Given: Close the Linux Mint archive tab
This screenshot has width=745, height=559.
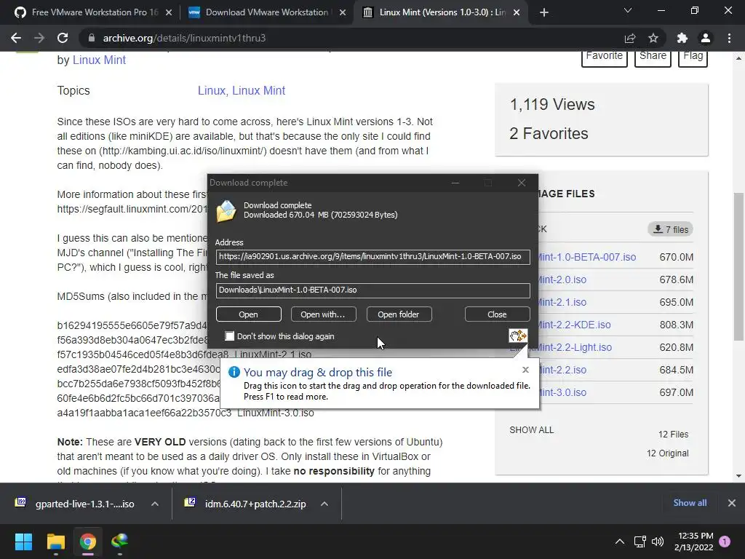Looking at the screenshot, I should pyautogui.click(x=517, y=12).
